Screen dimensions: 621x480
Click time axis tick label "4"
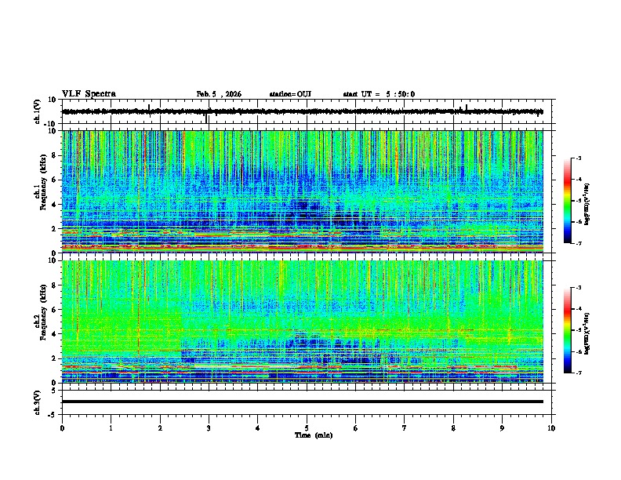[258, 428]
